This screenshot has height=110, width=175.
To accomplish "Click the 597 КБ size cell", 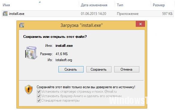I will coord(167,14).
